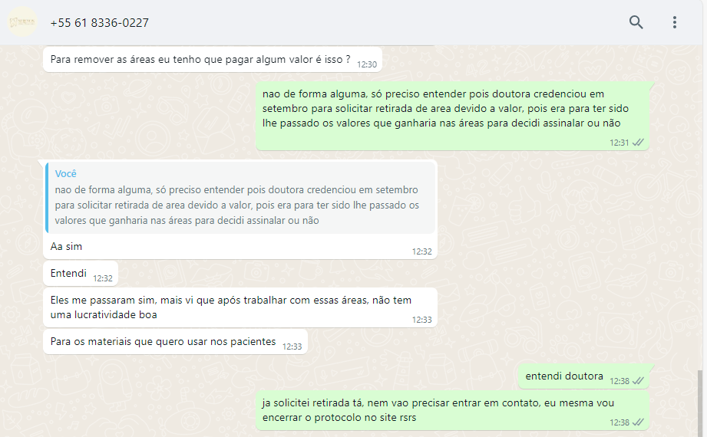Select message about 'lucratividade boa'

point(240,307)
